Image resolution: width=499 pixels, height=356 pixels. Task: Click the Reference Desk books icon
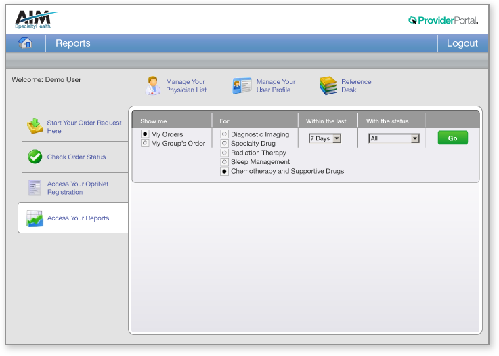tap(328, 85)
